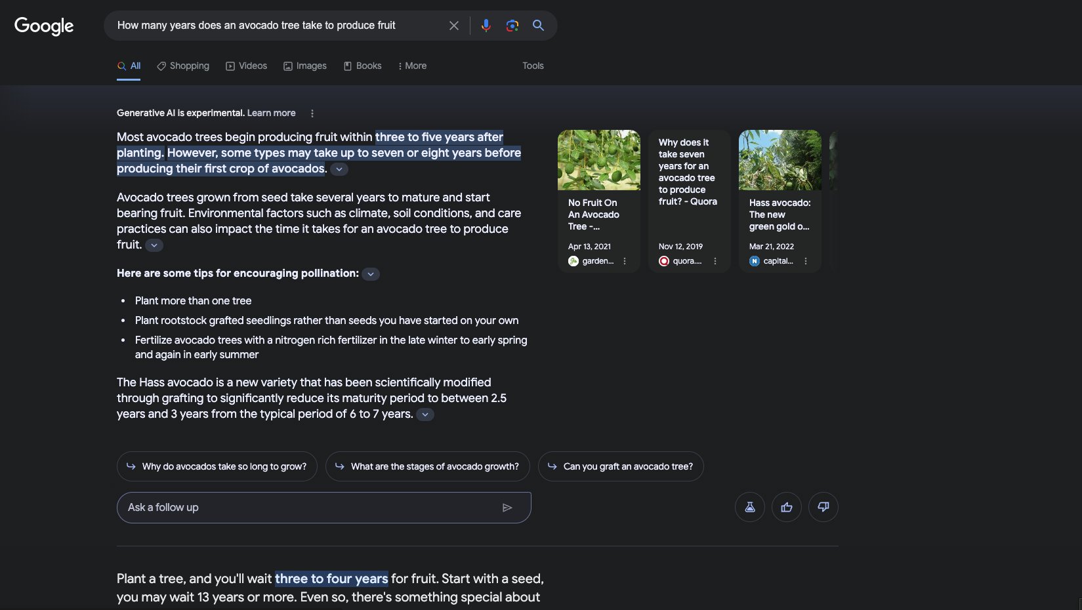This screenshot has height=610, width=1082.
Task: Open the 'No Fruit On An Avocado Tree' card image
Action: (599, 160)
